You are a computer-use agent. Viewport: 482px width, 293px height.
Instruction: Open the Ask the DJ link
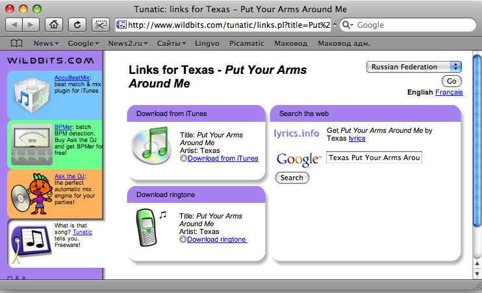[70, 176]
